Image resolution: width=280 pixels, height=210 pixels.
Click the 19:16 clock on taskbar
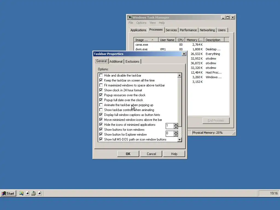click(273, 193)
